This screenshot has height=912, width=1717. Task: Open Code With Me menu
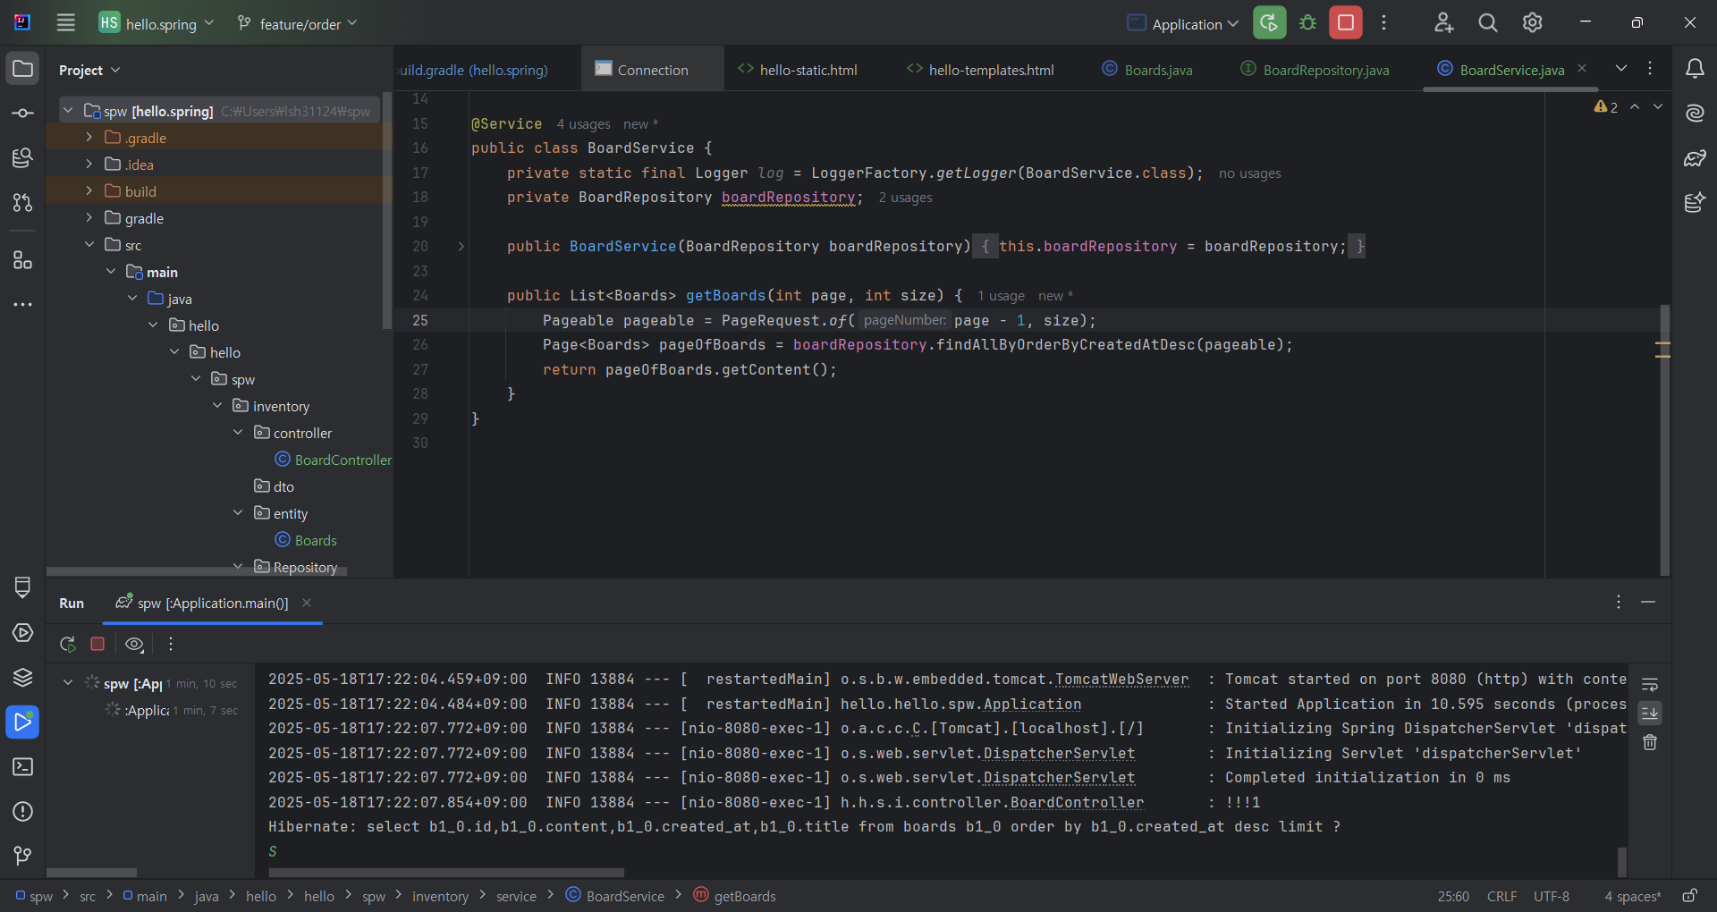tap(1443, 23)
